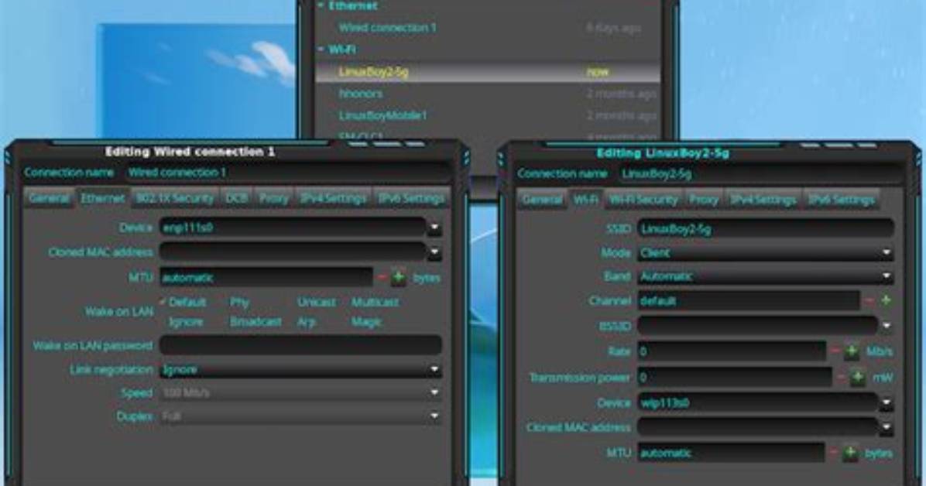Increase Rate value with plus button
The image size is (926, 486).
[x=852, y=351]
